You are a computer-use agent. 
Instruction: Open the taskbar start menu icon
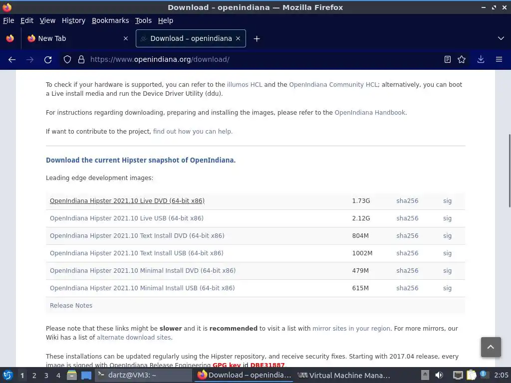[8, 376]
